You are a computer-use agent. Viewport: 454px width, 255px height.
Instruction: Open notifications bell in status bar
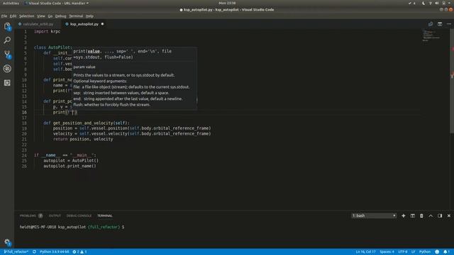click(446, 252)
